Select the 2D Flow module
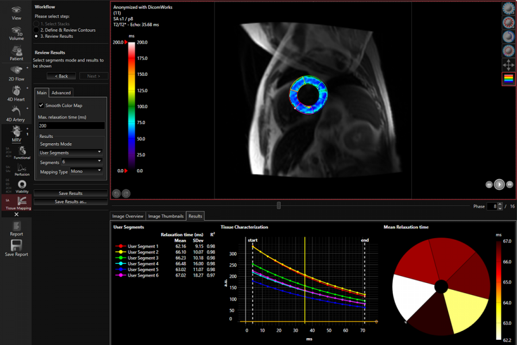The width and height of the screenshot is (517, 345). 16,72
